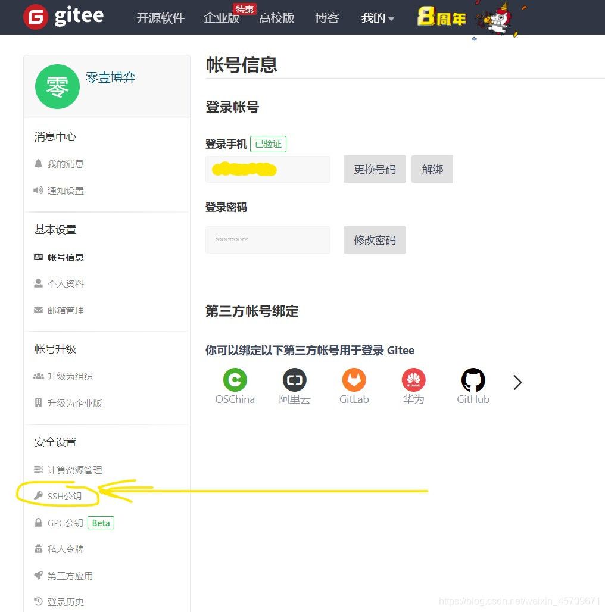Bind the OSChina third-party account

(x=235, y=386)
